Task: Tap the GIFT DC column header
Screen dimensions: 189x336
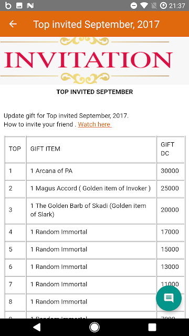Action: pos(167,149)
